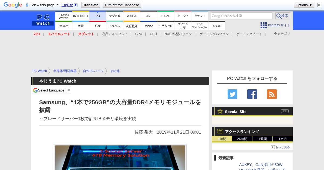
Task: Open the Car nav tab
Action: click(98, 26)
